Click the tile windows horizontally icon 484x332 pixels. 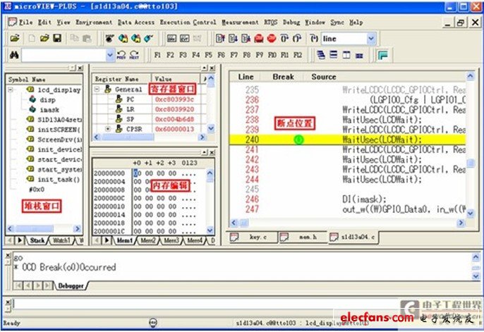(x=334, y=55)
